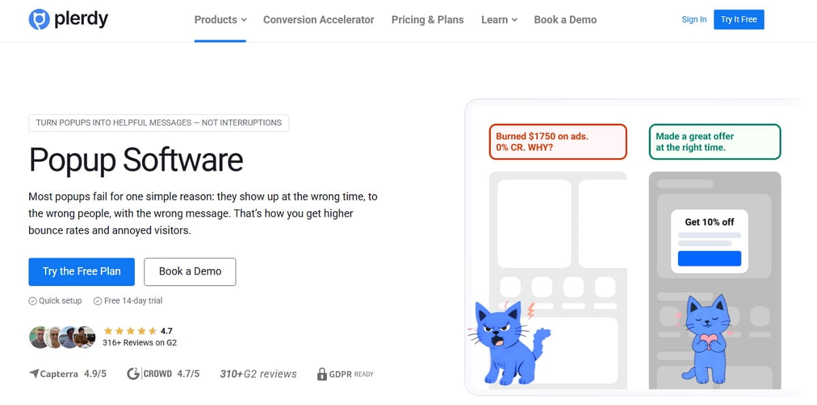Click the Plerdy logo

[68, 20]
